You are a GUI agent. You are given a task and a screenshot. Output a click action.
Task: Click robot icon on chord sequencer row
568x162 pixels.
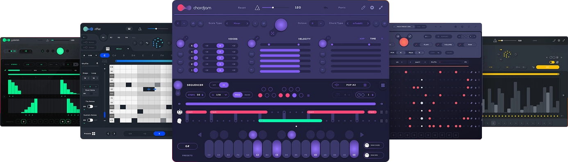(179, 112)
